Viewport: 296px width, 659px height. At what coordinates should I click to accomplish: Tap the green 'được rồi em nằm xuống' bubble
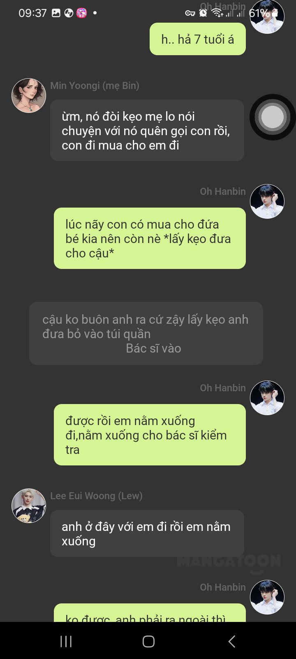150,435
